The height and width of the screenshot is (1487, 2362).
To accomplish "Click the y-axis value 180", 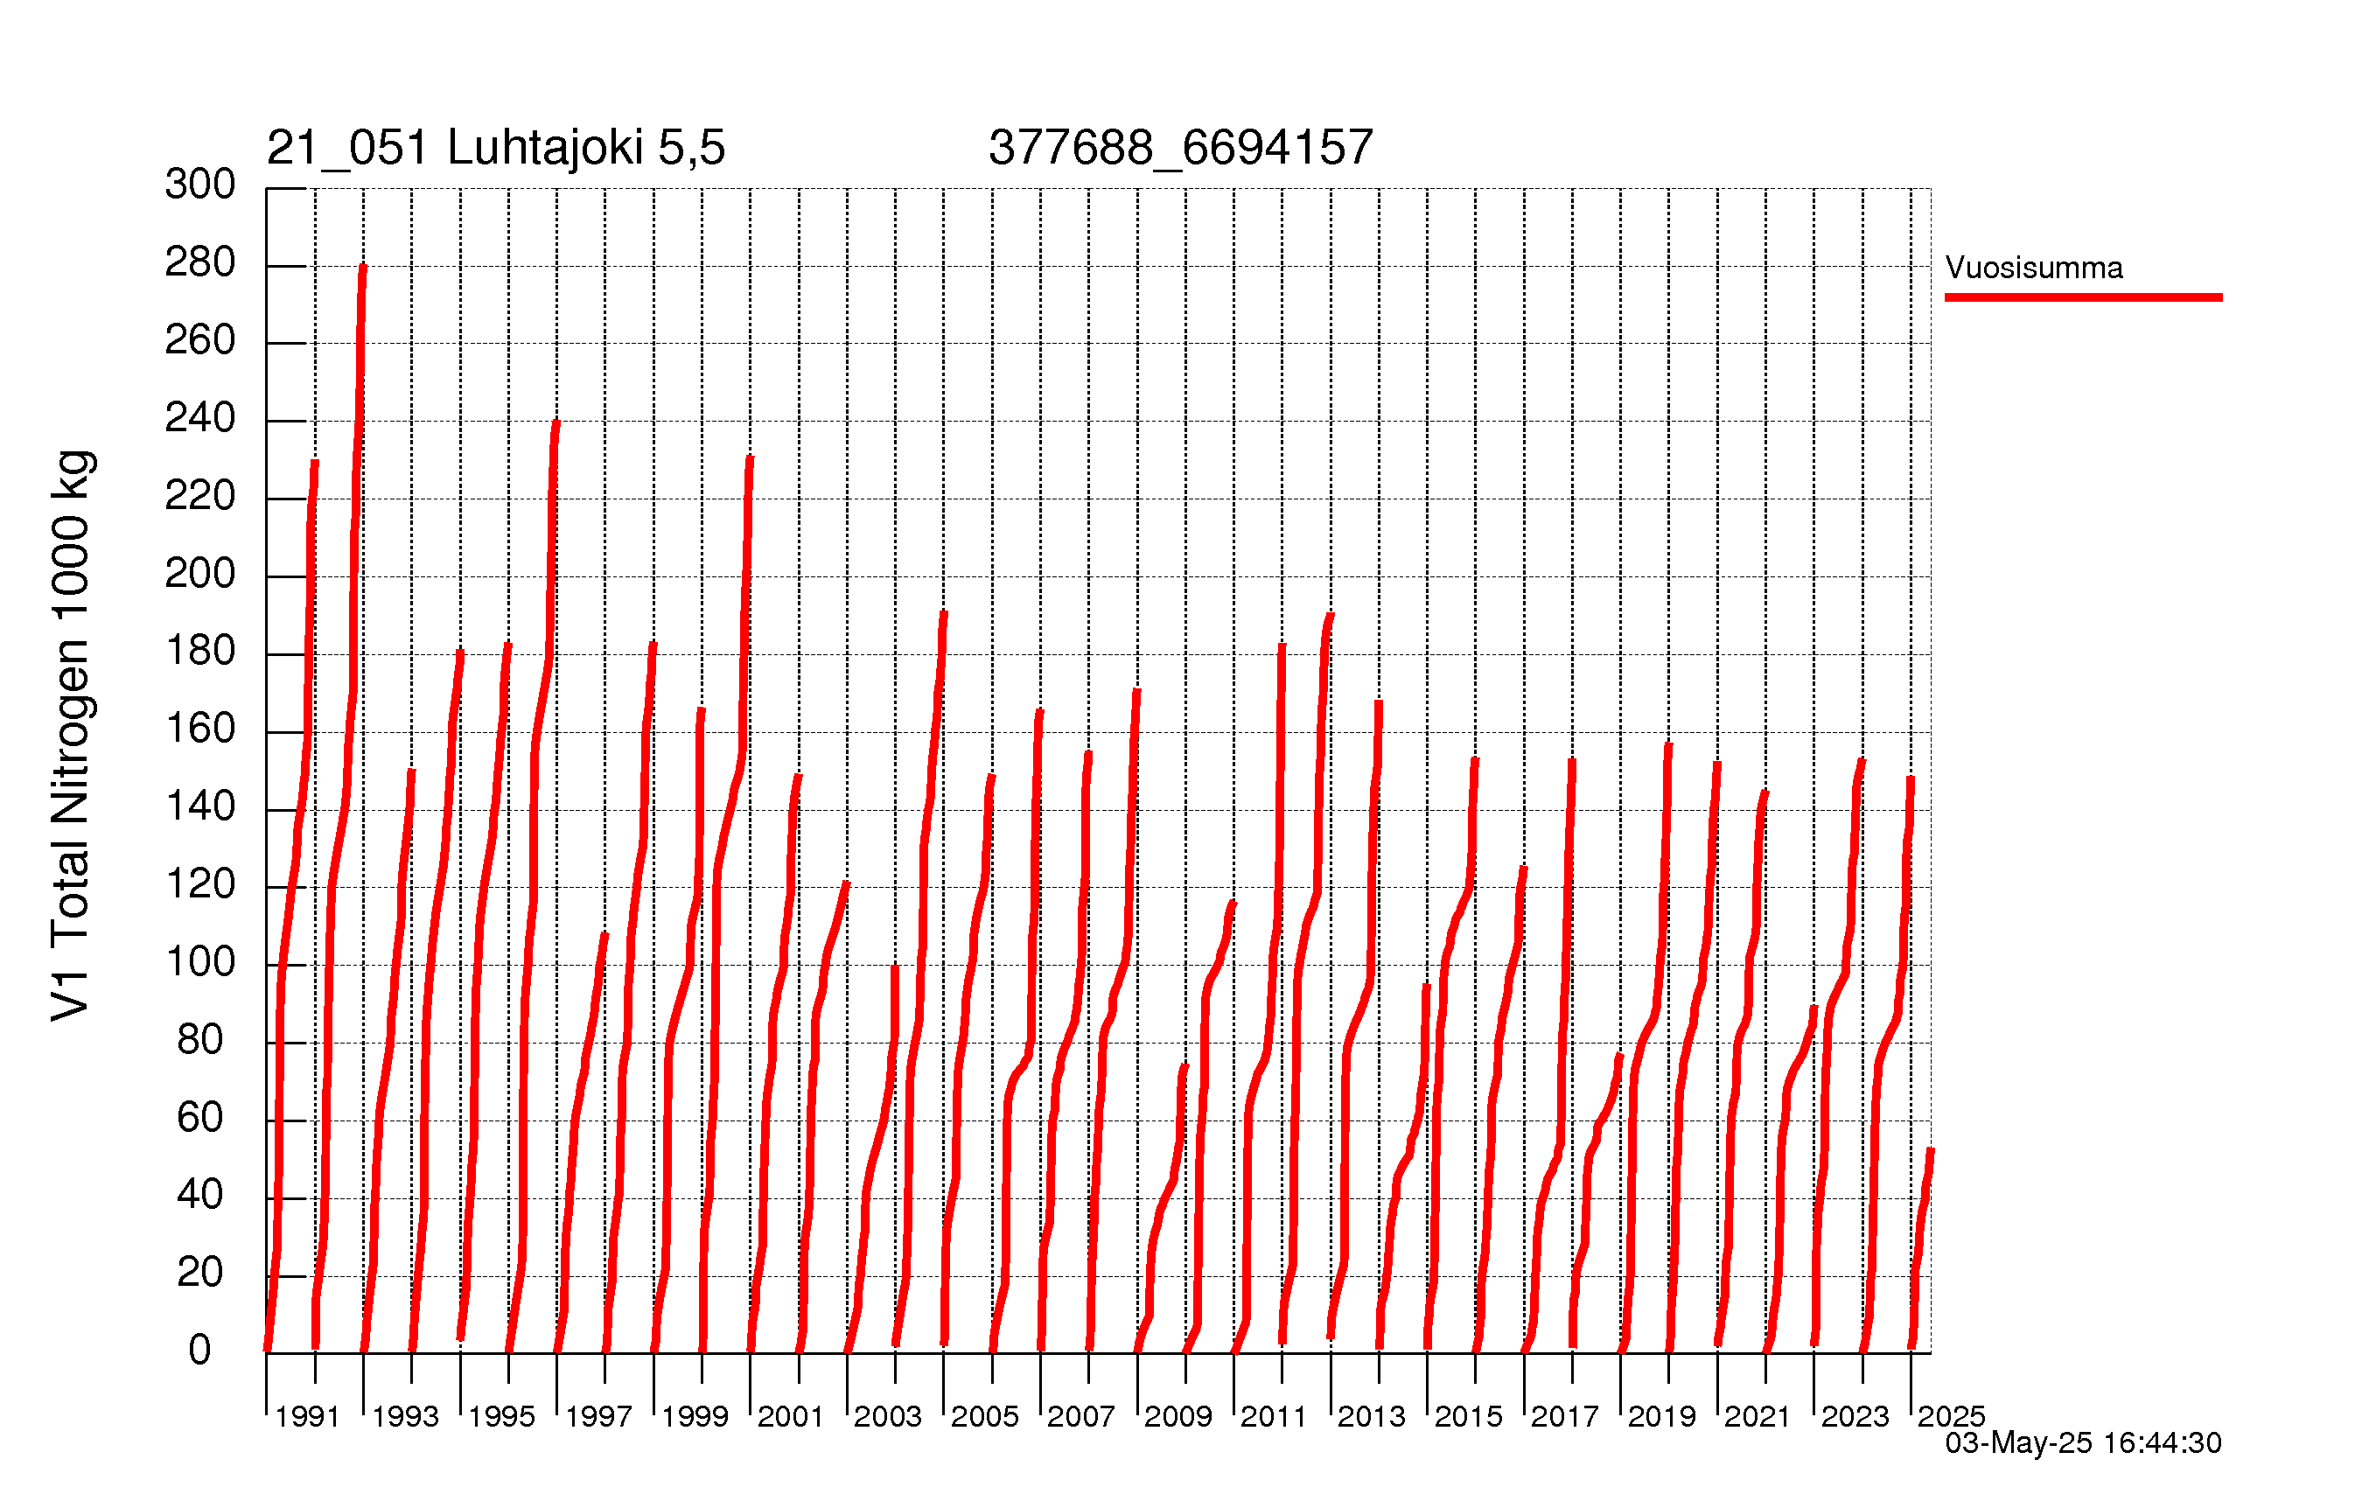I will (x=200, y=652).
